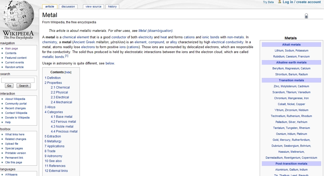
Task: Click the padlock protection icon
Action: click(306, 16)
